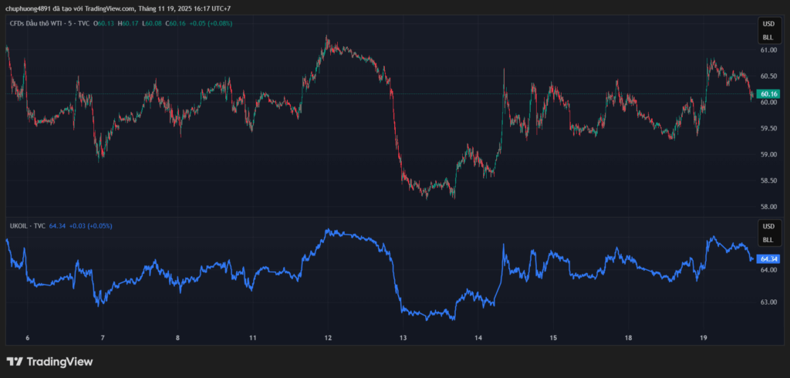Click the WTI open value O60.13
The image size is (790, 378).
(104, 23)
